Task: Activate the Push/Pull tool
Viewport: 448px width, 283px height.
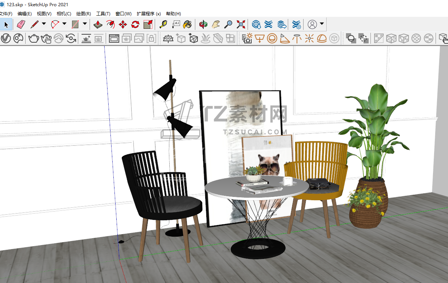Action: pos(98,24)
